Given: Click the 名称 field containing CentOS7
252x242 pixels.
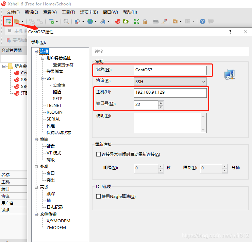Looking at the screenshot, I should [170, 70].
